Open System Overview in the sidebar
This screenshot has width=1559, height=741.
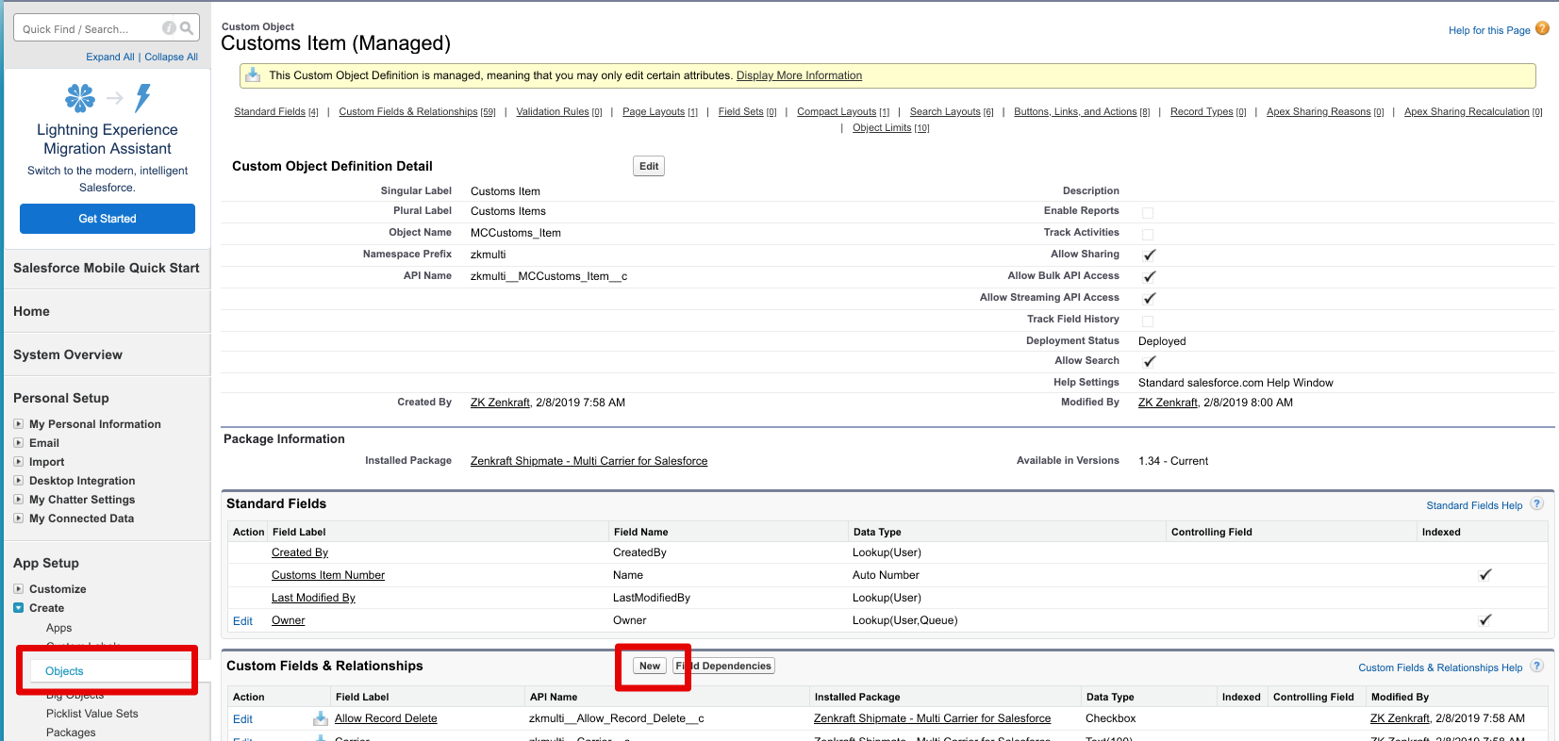tap(68, 354)
